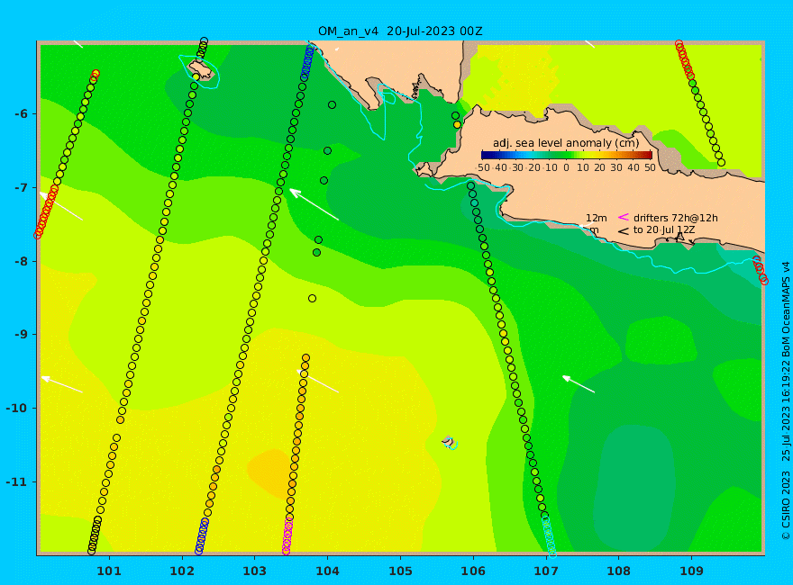Viewport: 793px width, 585px height.
Task: Click the tiny island south of Java near 105.7E
Action: click(x=448, y=442)
